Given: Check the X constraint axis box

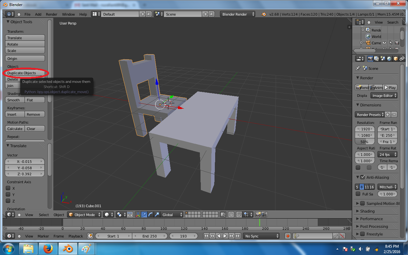Looking at the screenshot, I should [x=8, y=188].
